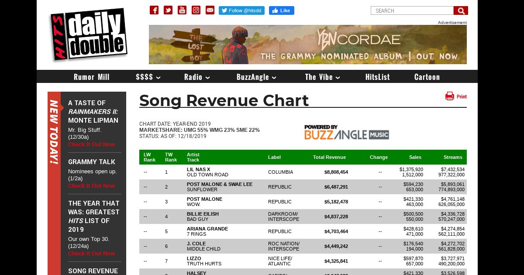Click Check It Out Now under Monte Lipman
The height and width of the screenshot is (275, 524).
coord(91,144)
